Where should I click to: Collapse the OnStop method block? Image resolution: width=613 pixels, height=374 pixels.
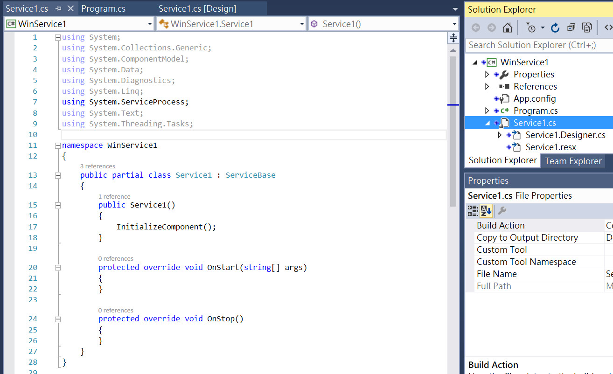point(58,319)
